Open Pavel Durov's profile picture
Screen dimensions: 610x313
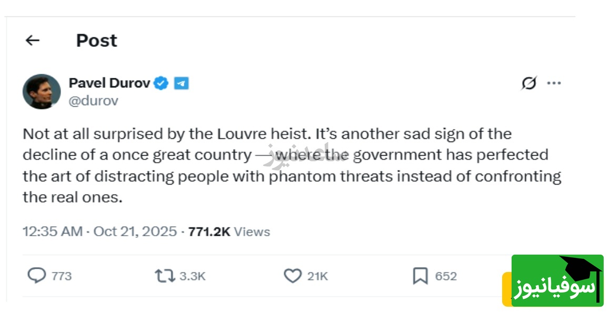[x=42, y=92]
